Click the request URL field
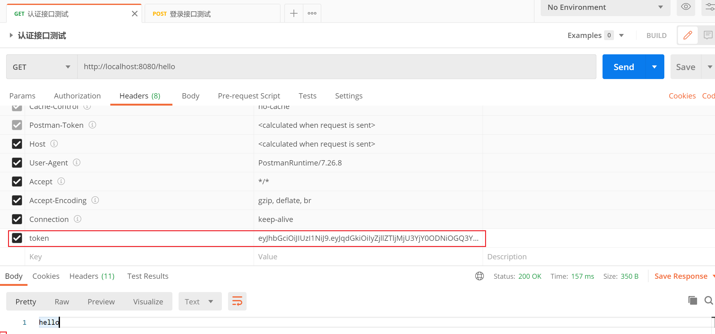 (x=336, y=67)
